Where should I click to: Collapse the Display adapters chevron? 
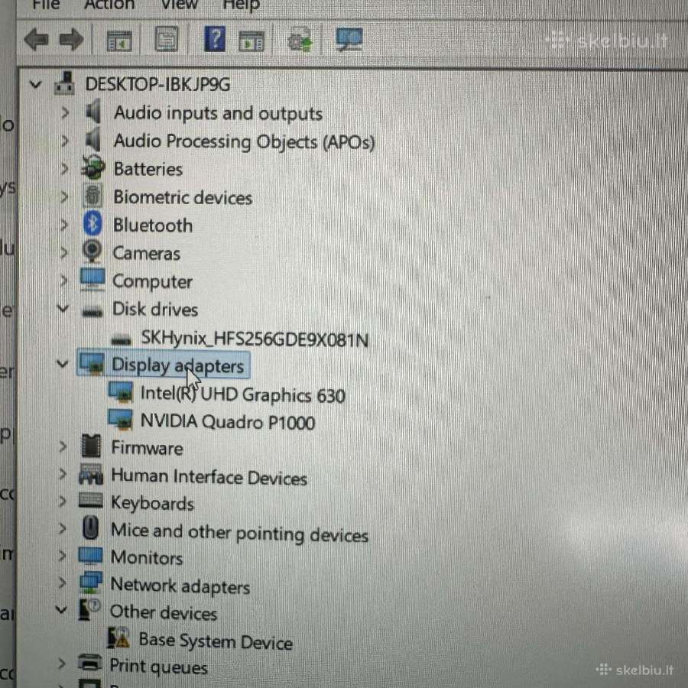tap(63, 364)
